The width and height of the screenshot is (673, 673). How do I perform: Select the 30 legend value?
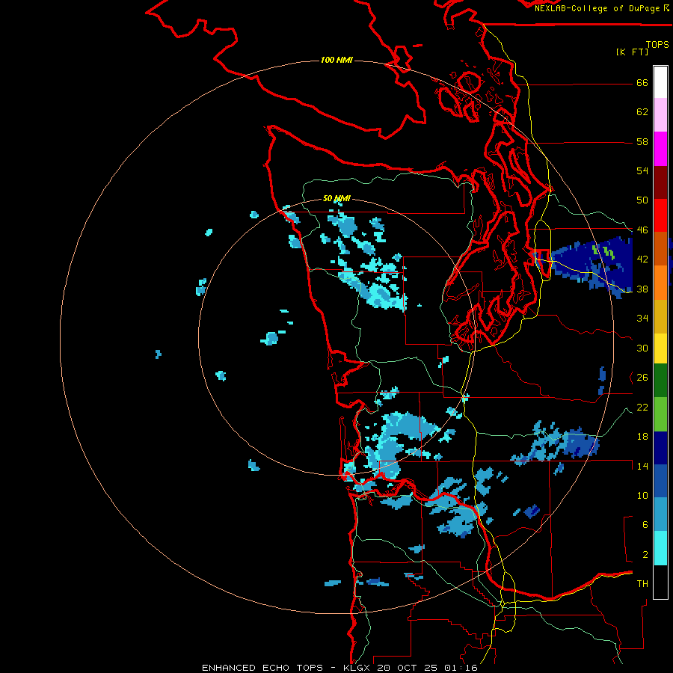pyautogui.click(x=642, y=348)
